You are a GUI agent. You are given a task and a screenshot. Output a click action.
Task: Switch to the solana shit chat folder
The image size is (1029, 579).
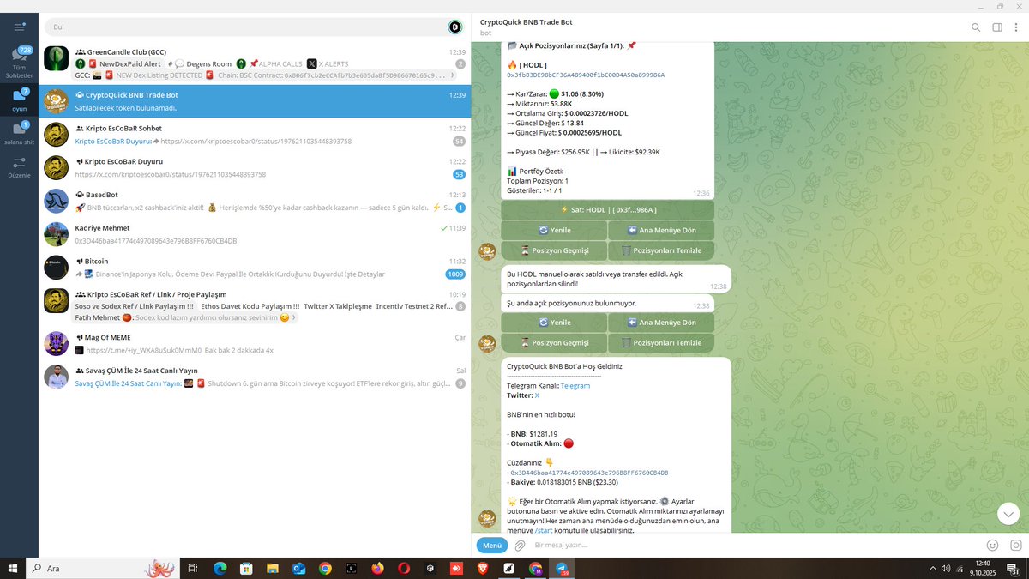19,133
